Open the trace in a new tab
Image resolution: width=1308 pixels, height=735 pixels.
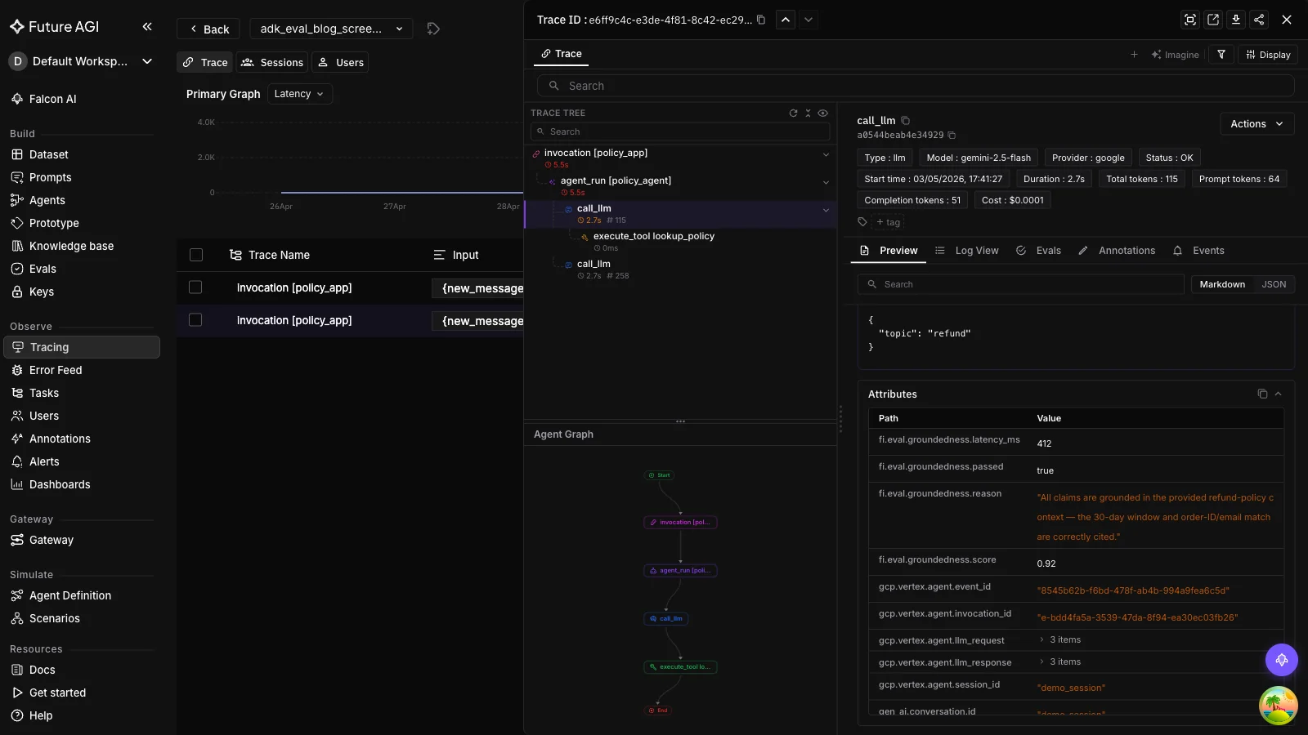click(x=1213, y=20)
